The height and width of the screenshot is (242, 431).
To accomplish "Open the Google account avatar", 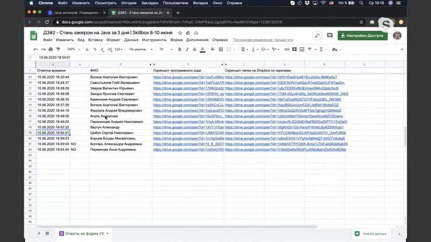I will (397, 36).
